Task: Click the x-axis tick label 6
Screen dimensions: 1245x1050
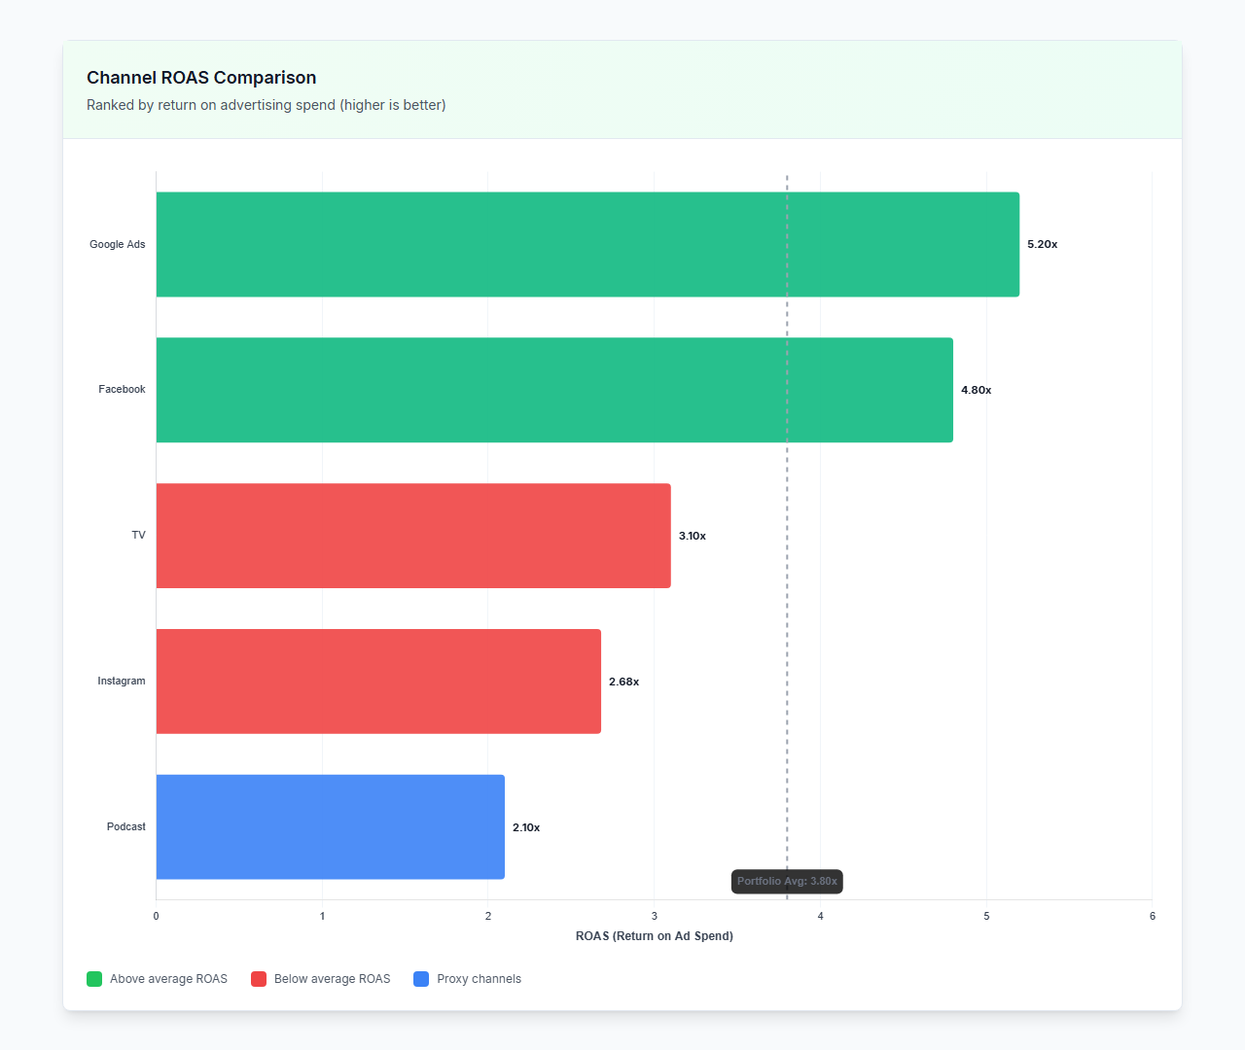Action: coord(1153,916)
